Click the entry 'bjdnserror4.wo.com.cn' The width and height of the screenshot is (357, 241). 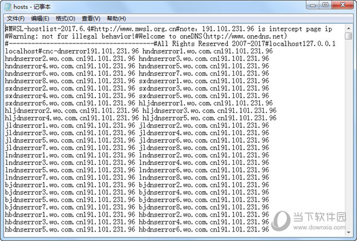tap(177, 192)
